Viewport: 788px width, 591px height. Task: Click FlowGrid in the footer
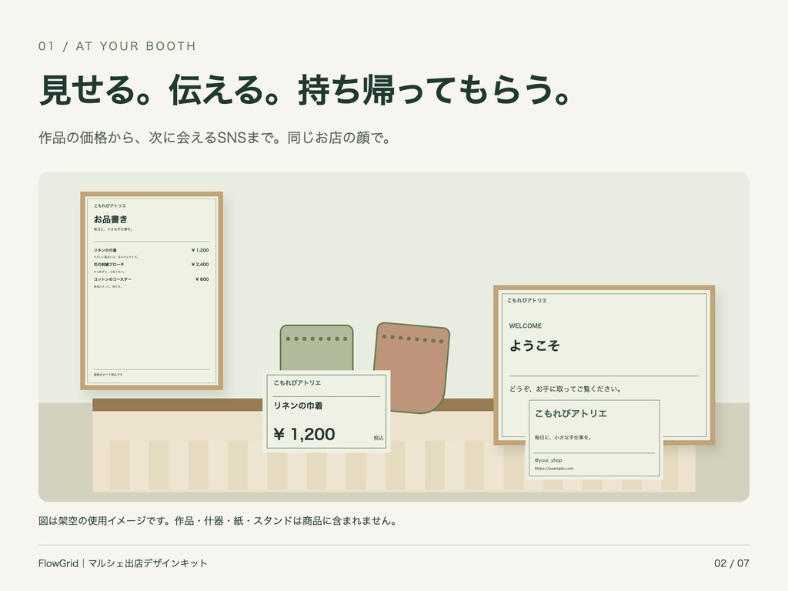click(x=58, y=563)
